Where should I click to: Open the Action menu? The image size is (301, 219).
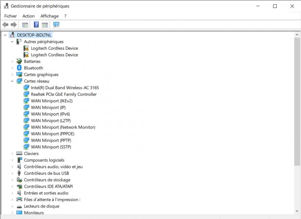pyautogui.click(x=29, y=16)
